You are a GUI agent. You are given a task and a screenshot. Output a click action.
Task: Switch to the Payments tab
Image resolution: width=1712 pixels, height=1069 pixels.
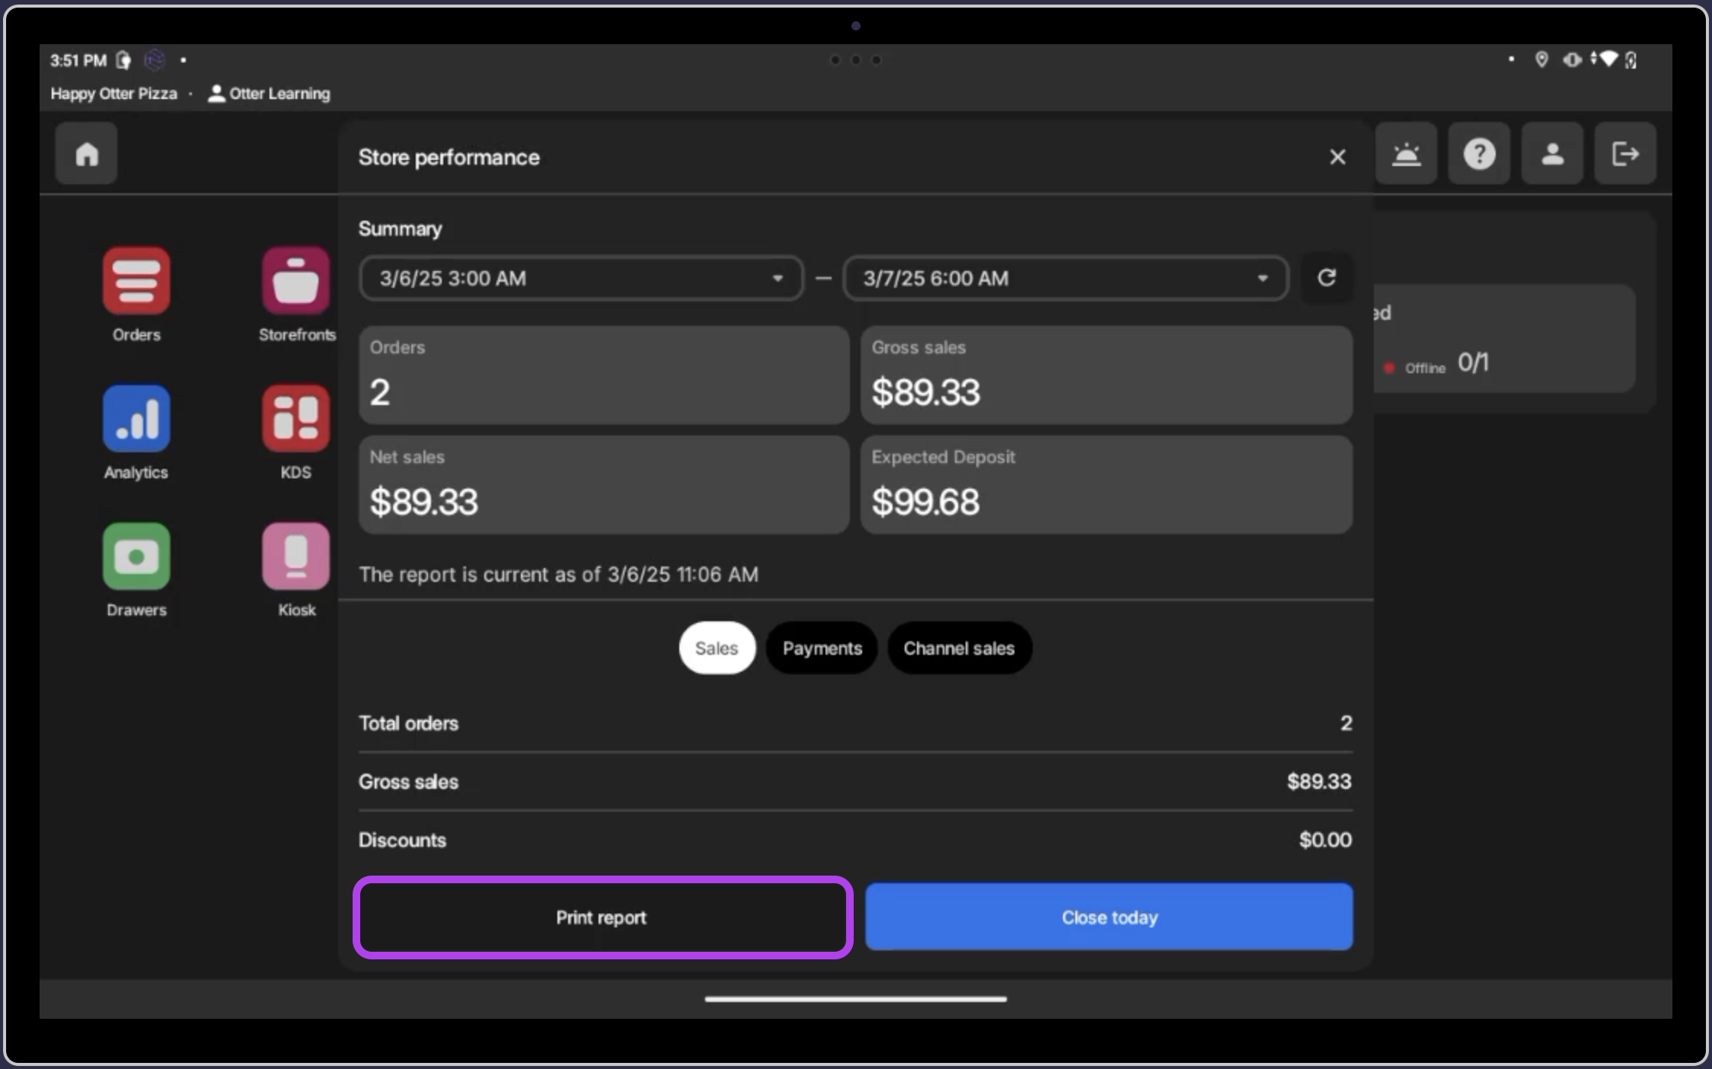(822, 648)
